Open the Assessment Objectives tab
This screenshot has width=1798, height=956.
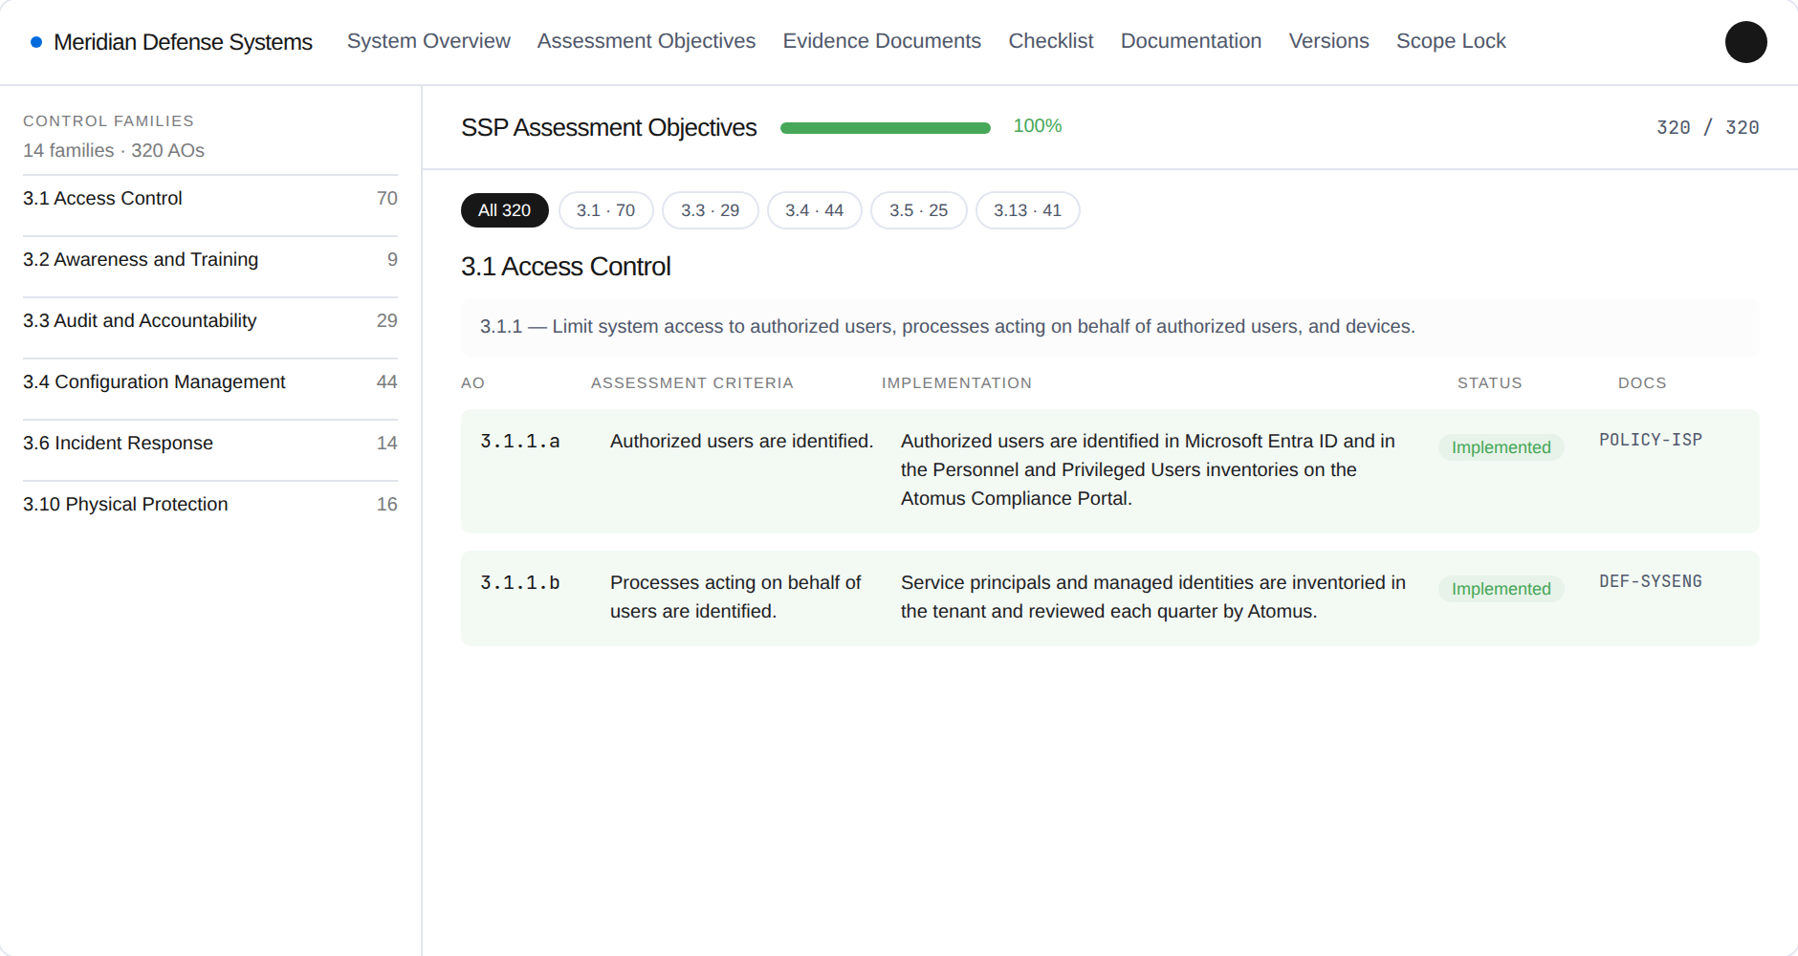tap(647, 41)
